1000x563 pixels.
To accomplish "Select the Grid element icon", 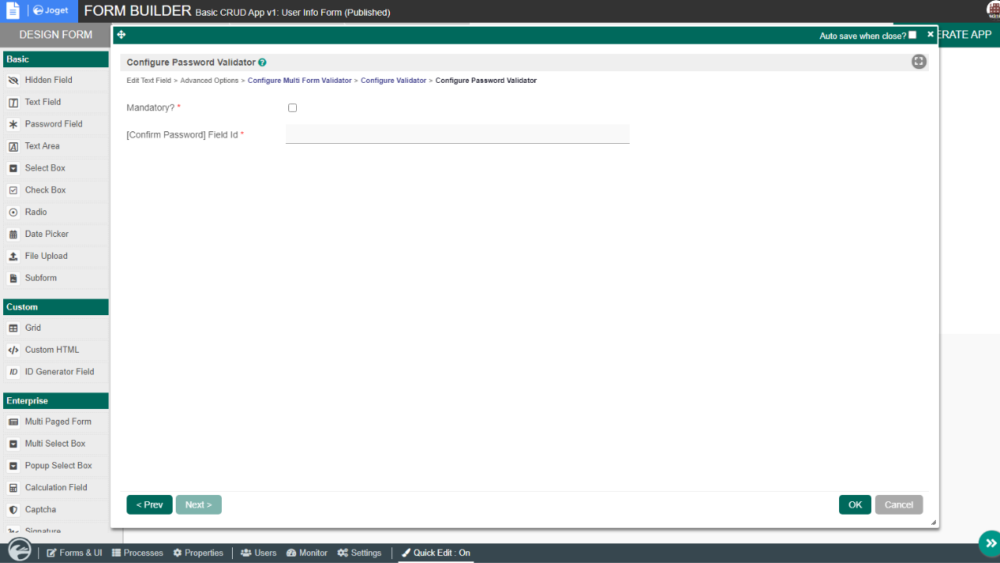I will (13, 328).
